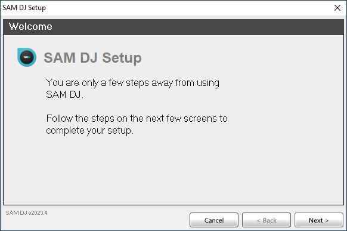Click the word 'Setup' in the large heading

pos(122,58)
